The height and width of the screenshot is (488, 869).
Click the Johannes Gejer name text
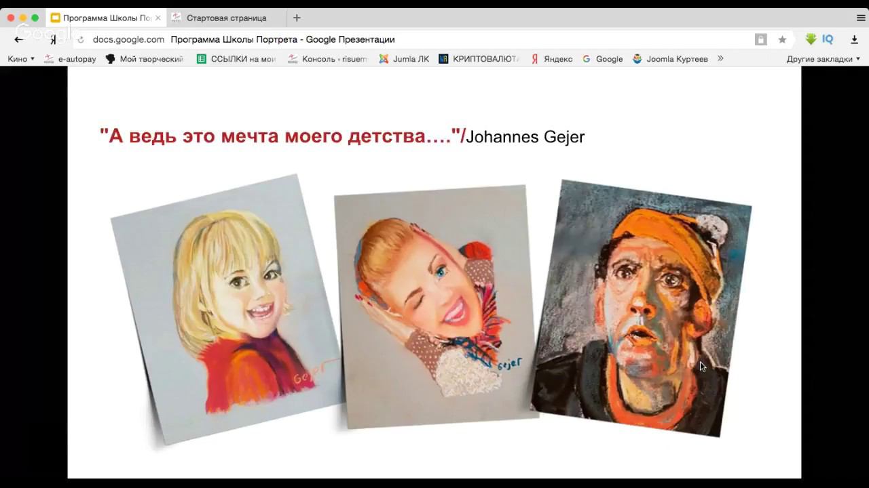pyautogui.click(x=525, y=137)
